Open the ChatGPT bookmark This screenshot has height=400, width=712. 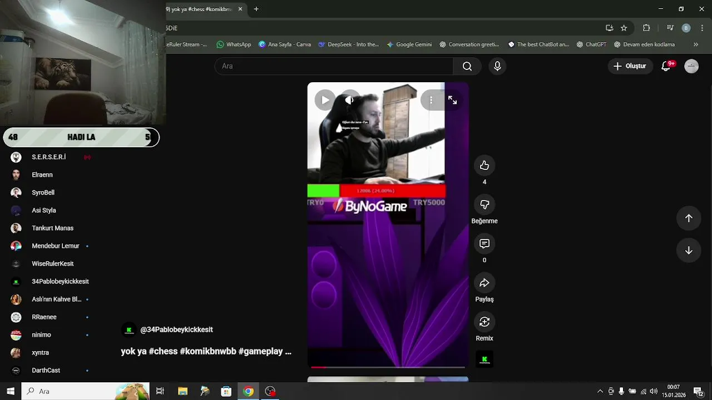[591, 44]
